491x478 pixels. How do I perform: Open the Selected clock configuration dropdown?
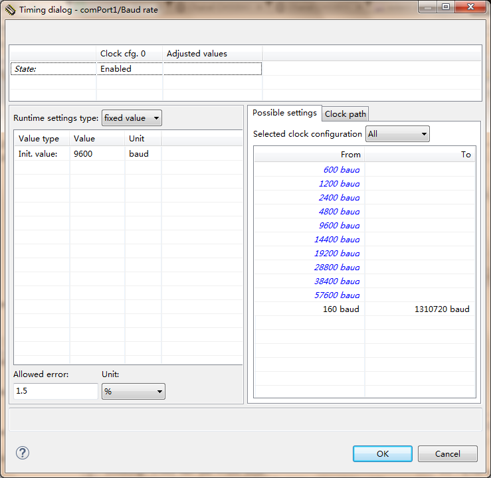tap(397, 134)
